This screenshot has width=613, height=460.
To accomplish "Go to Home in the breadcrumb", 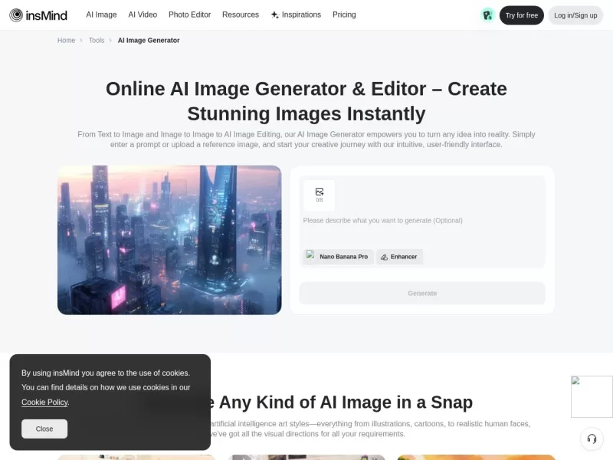I will click(66, 40).
